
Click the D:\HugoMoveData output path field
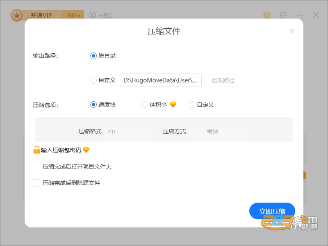[161, 80]
